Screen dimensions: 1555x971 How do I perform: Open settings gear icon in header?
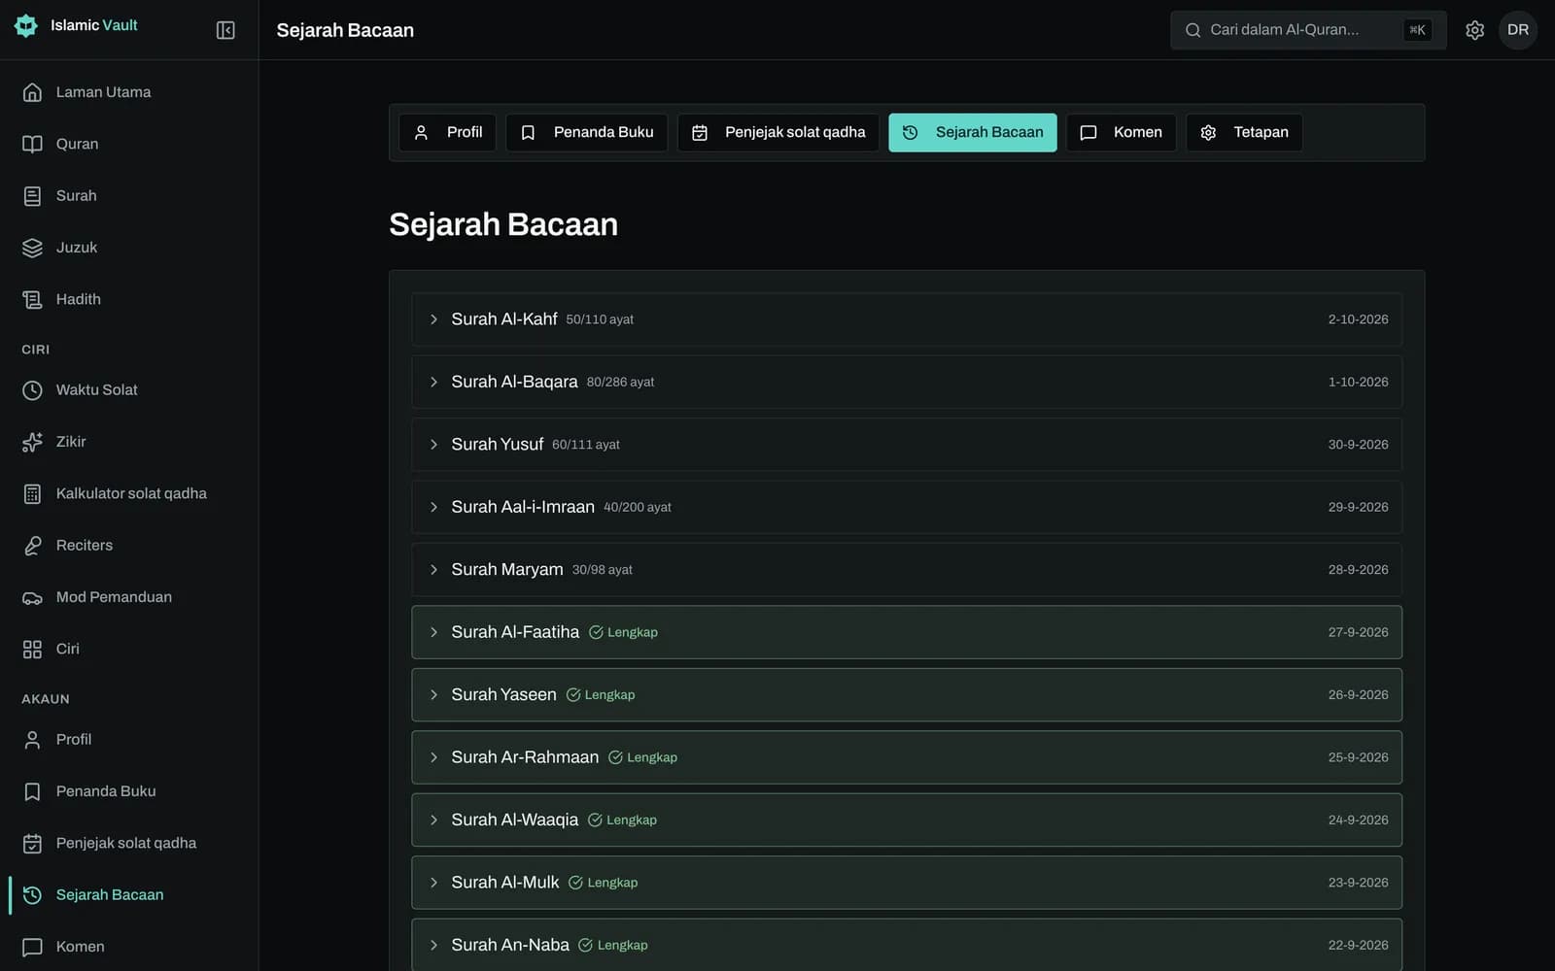click(1474, 30)
